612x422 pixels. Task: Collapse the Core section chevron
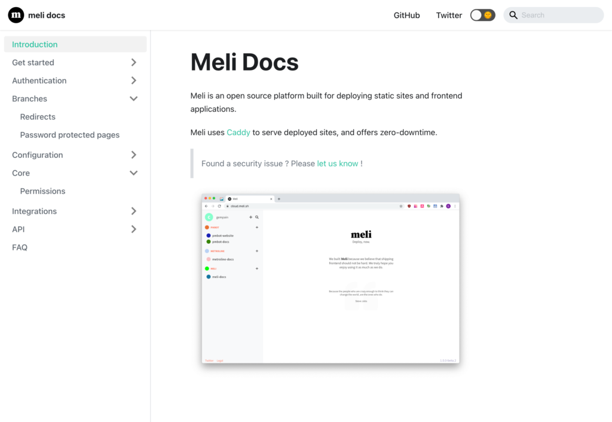pos(133,173)
